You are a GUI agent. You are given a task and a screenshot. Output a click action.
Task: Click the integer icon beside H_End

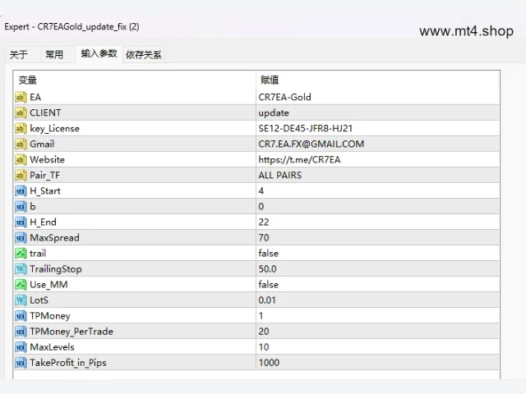21,222
